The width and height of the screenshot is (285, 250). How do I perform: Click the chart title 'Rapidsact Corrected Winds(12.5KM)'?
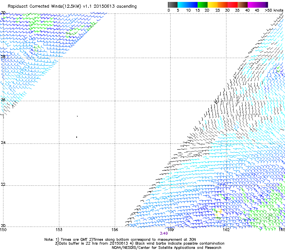pyautogui.click(x=44, y=7)
